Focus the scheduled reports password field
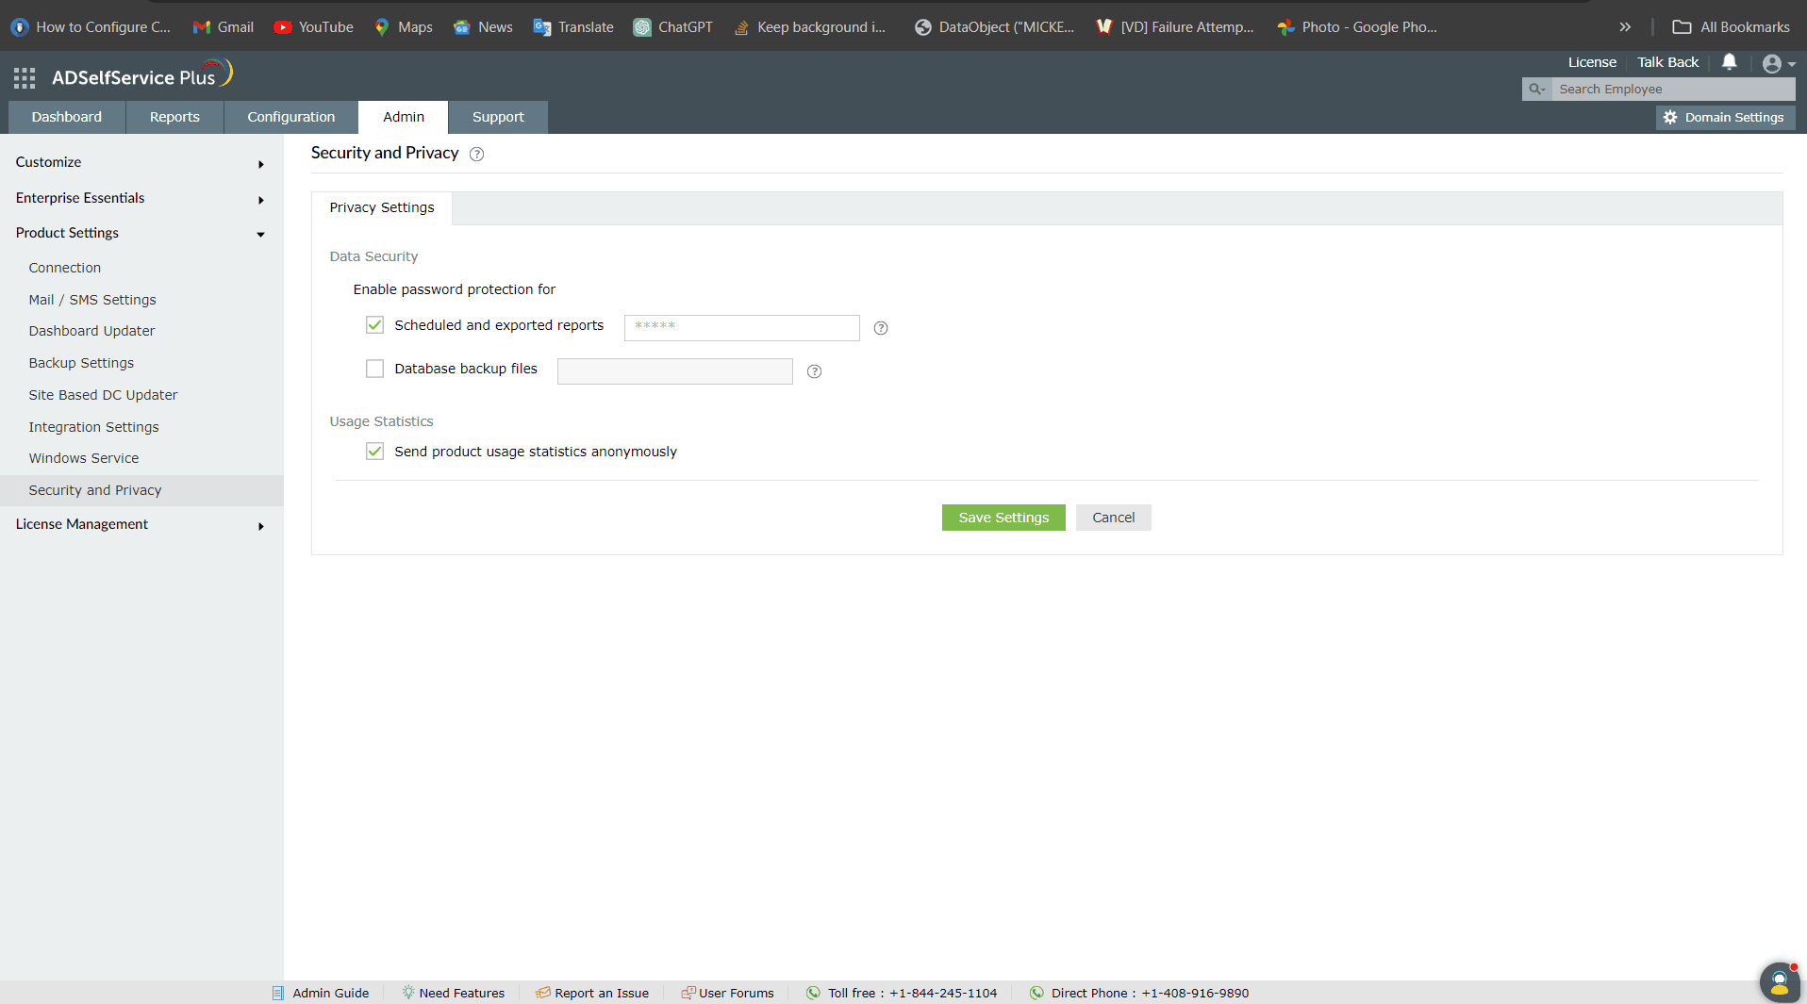The image size is (1807, 1004). coord(742,327)
